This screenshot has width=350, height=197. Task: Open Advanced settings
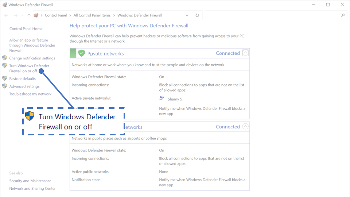[x=24, y=86]
